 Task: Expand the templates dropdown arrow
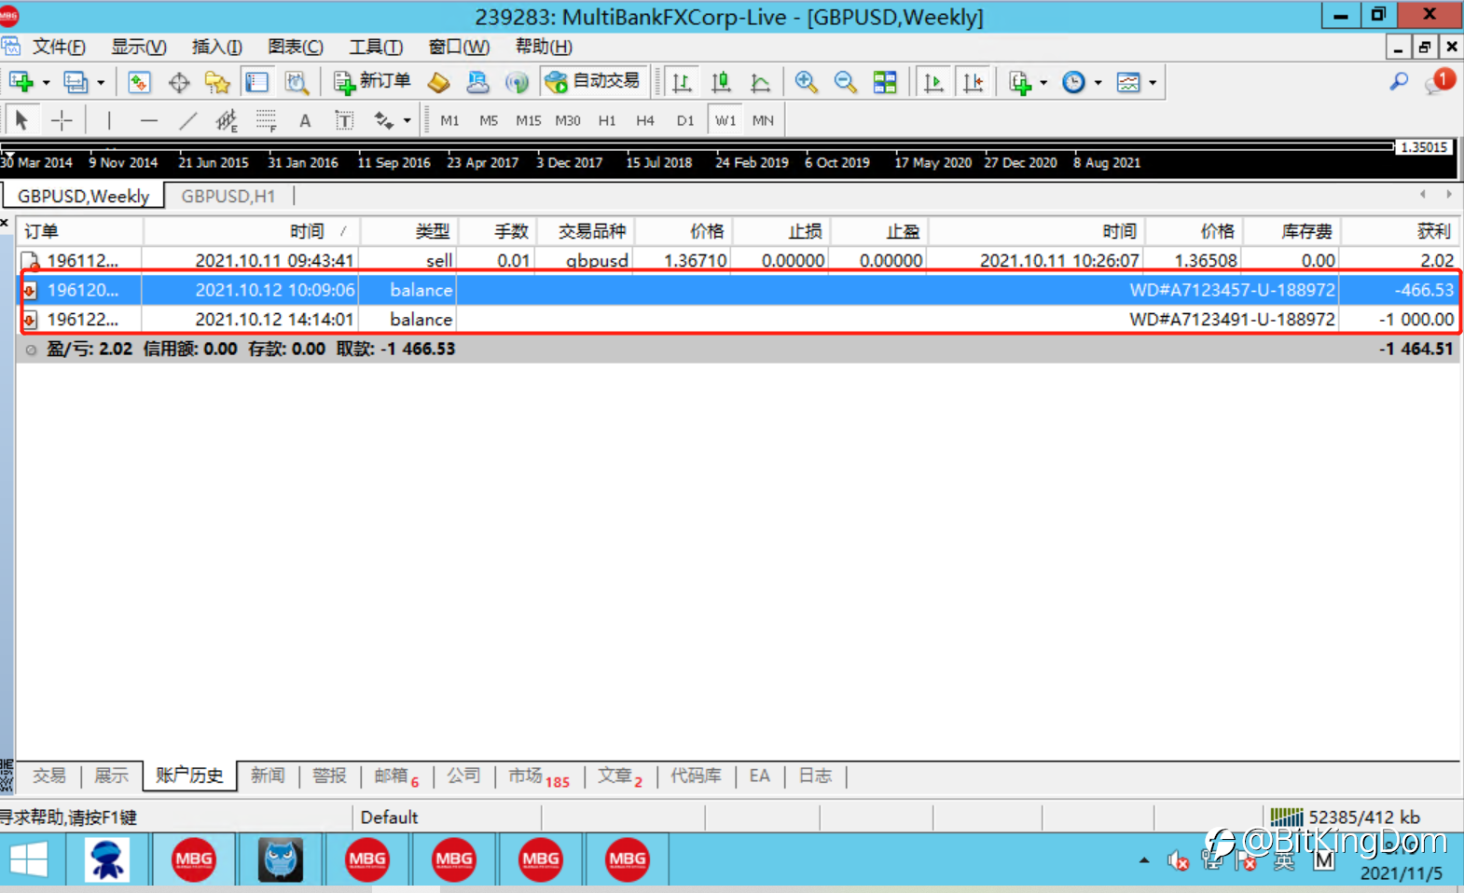point(1153,83)
